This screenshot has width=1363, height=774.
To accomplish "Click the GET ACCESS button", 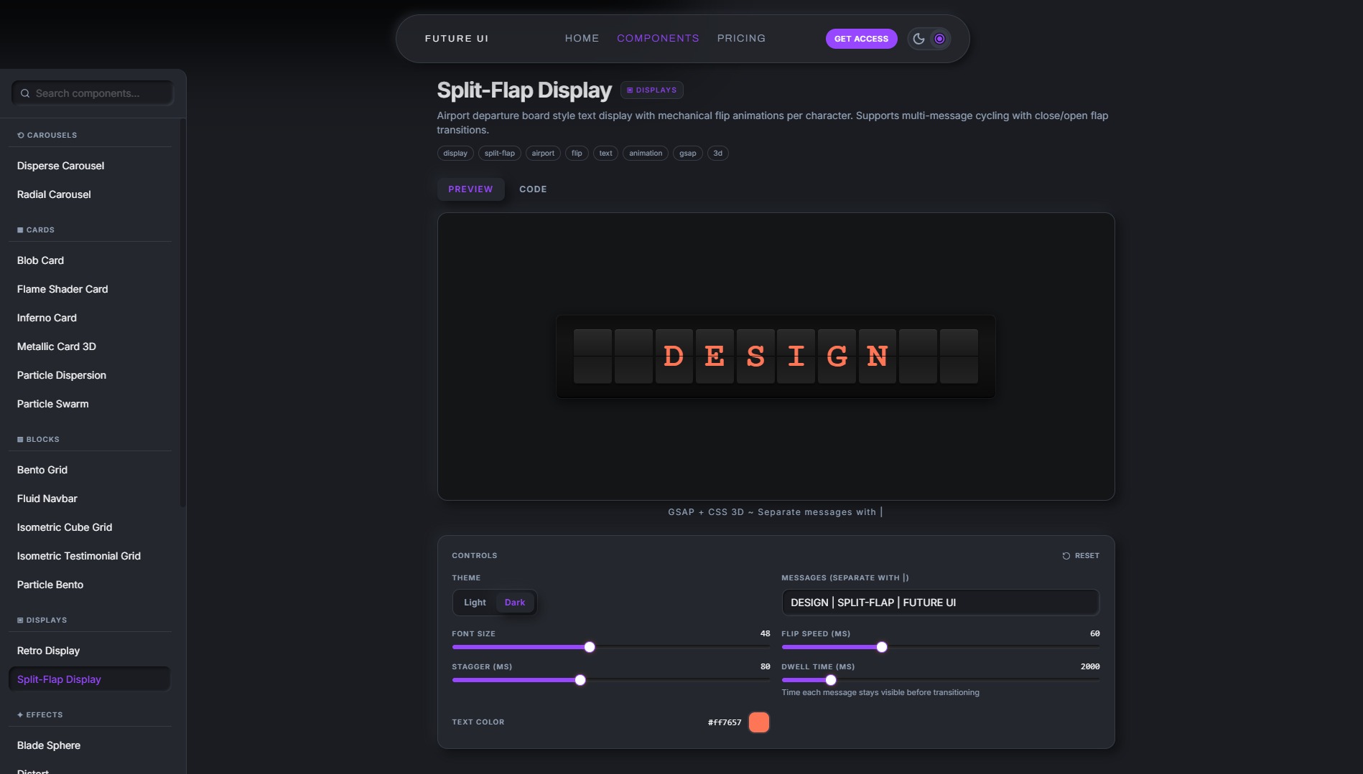I will (861, 39).
